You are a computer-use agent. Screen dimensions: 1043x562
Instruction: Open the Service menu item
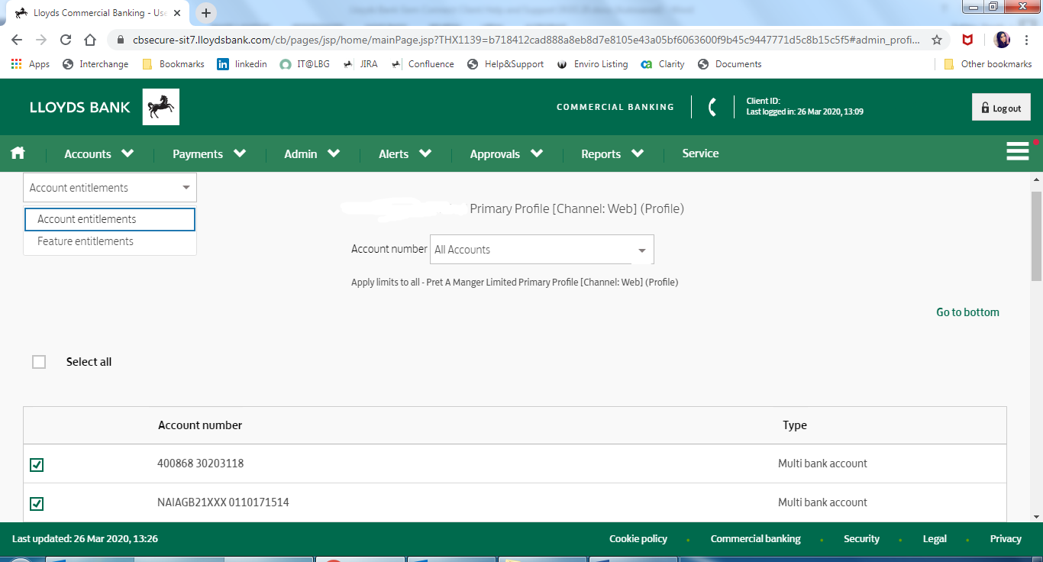[700, 153]
